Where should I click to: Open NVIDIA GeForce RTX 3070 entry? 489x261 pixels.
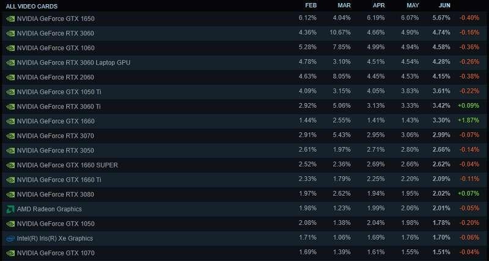pyautogui.click(x=56, y=136)
